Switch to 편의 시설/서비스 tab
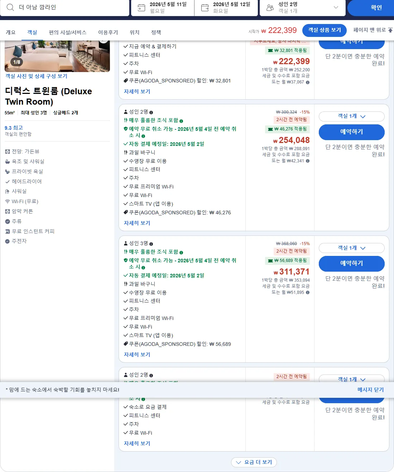The image size is (394, 472). [x=68, y=32]
